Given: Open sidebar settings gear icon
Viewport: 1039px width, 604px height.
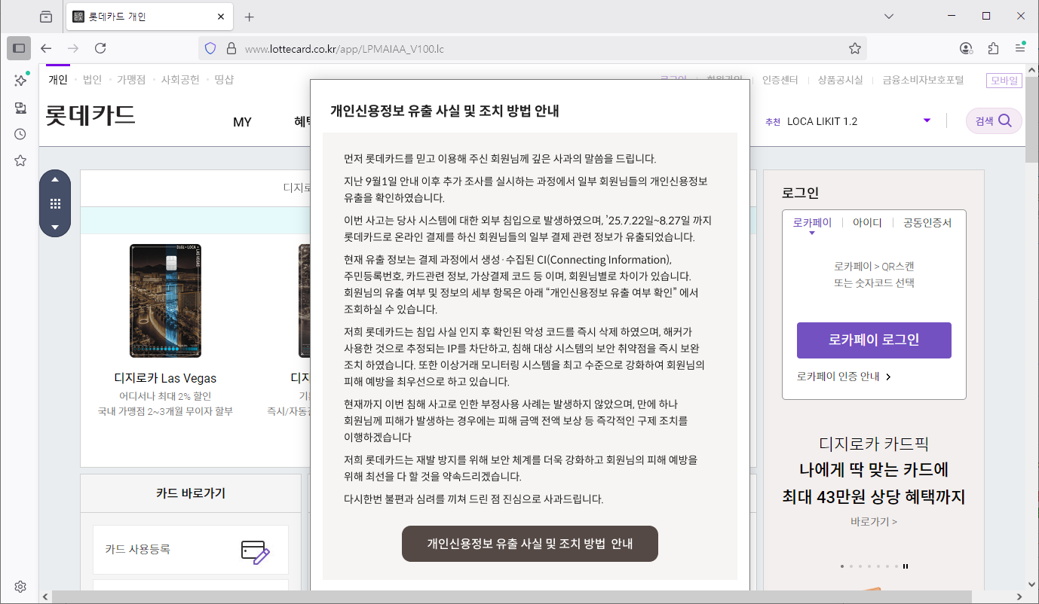Looking at the screenshot, I should coord(20,587).
